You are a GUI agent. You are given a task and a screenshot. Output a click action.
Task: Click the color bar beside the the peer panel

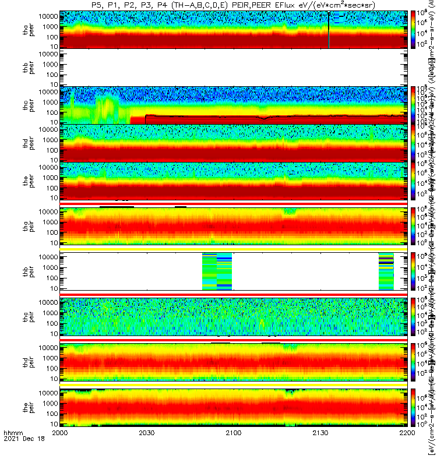[413, 181]
